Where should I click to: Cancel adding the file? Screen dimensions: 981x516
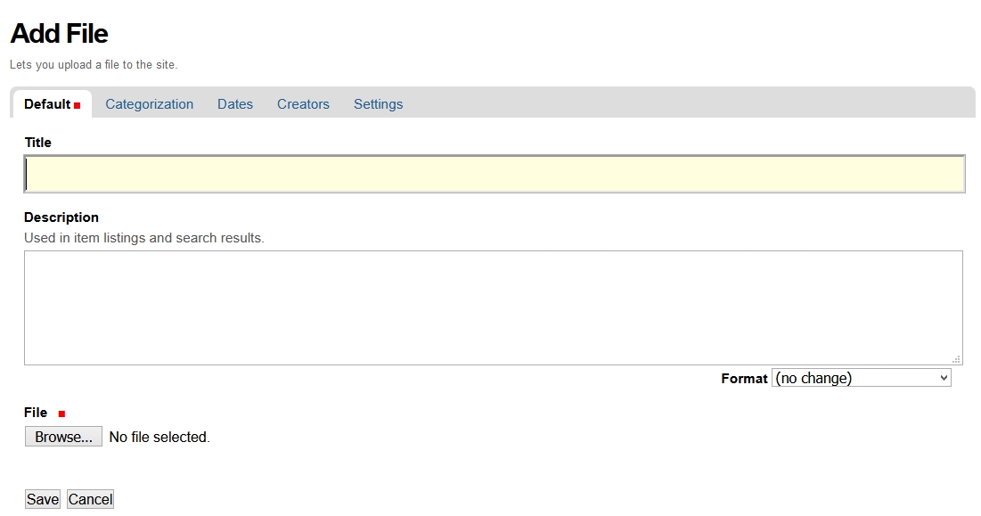[90, 499]
